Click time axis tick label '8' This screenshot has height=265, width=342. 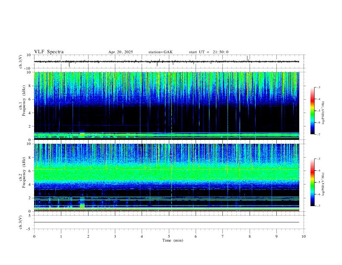(250, 236)
